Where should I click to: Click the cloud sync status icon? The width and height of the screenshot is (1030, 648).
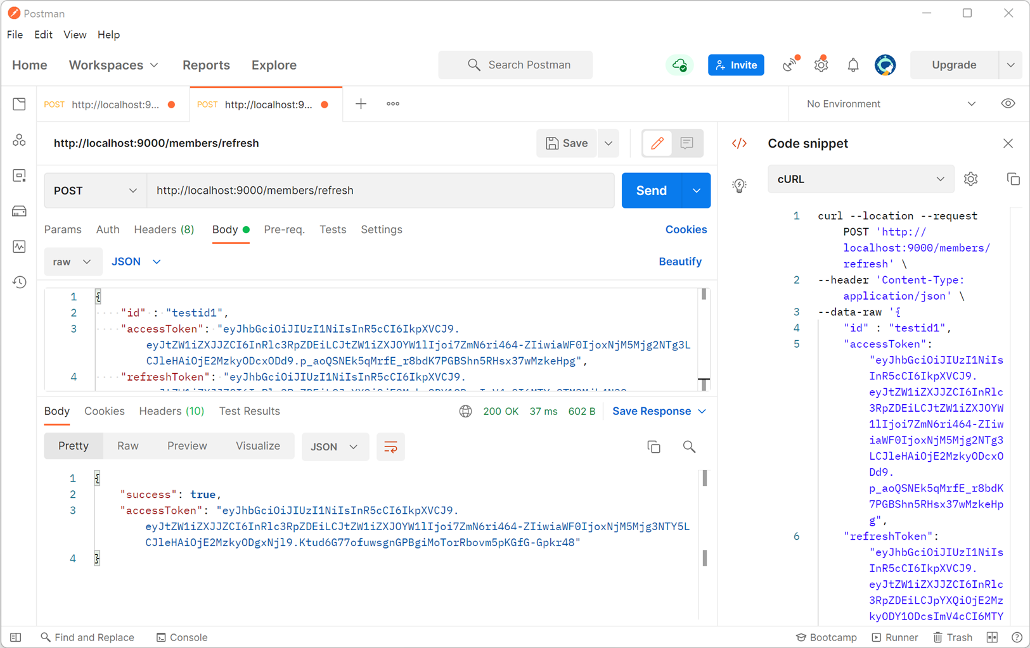click(679, 65)
